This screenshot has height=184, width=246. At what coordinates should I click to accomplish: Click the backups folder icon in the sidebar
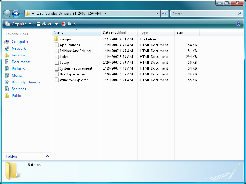pos(7,55)
